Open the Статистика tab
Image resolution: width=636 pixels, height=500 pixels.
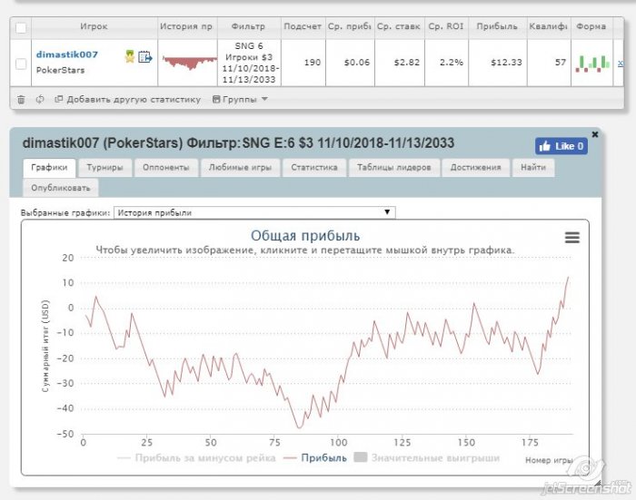click(314, 168)
